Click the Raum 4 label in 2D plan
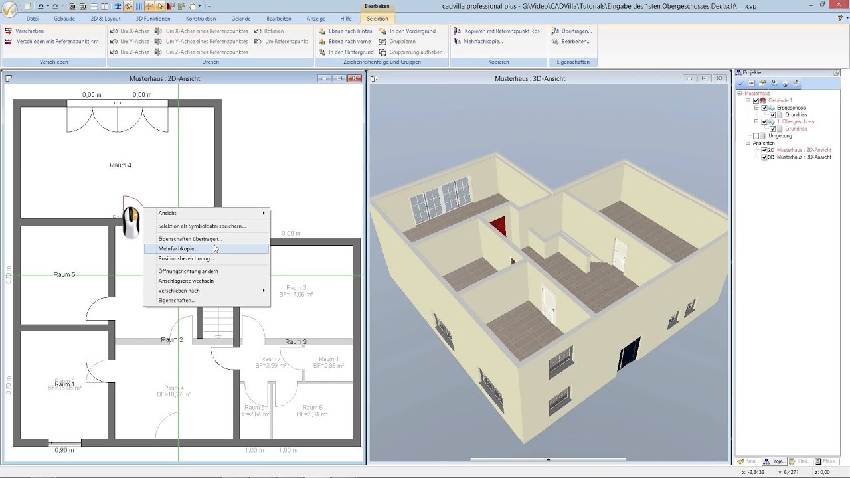Screen dimensions: 850x478 click(x=120, y=165)
